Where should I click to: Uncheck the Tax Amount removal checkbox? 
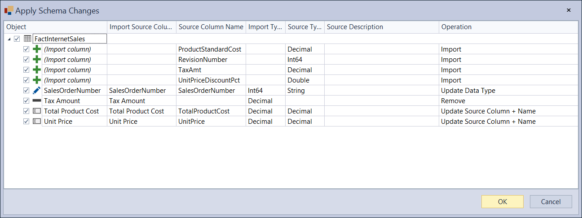click(x=26, y=101)
